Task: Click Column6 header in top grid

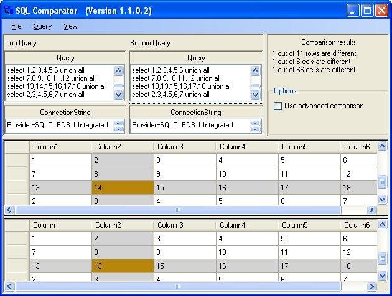Action: coord(359,147)
